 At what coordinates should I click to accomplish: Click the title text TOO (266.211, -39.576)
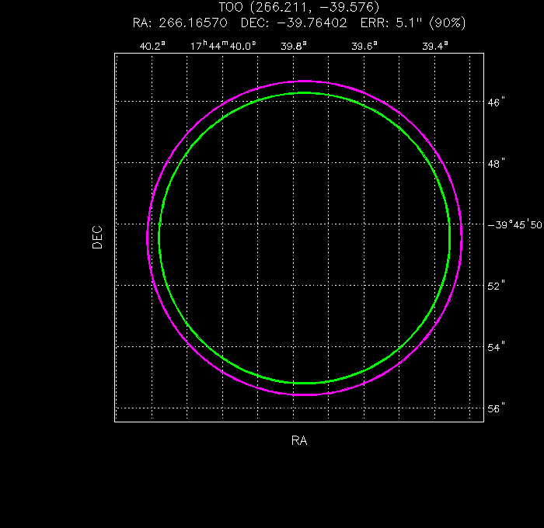tap(298, 7)
